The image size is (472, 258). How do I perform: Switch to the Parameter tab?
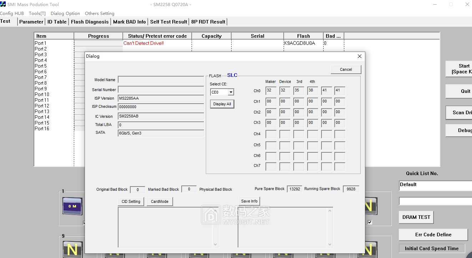tap(31, 22)
